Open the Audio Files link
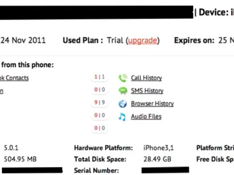 (x=146, y=117)
